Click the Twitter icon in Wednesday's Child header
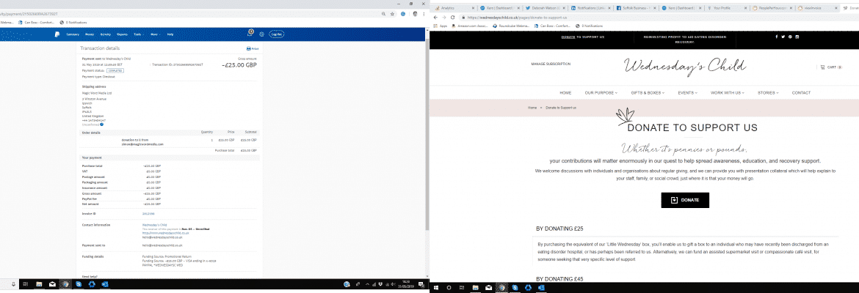This screenshot has height=293, width=859. [x=783, y=37]
